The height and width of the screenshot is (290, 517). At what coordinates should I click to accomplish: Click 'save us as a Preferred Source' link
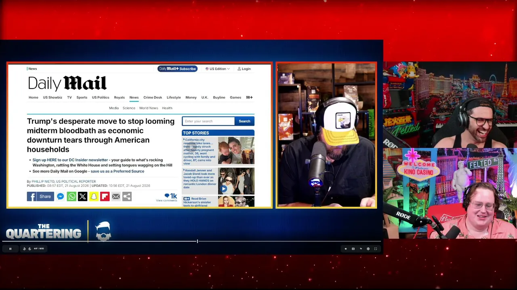[117, 171]
